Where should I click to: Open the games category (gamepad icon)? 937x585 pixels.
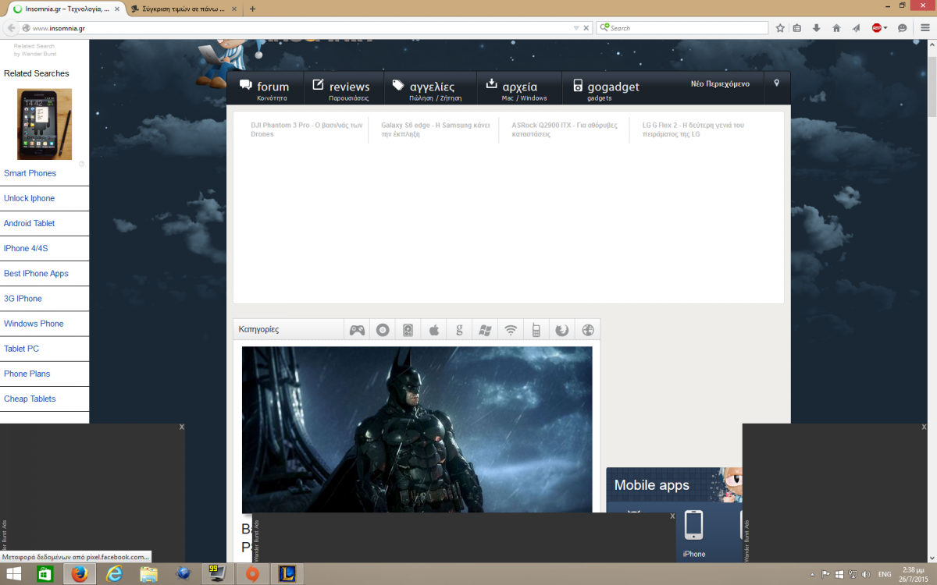(357, 330)
